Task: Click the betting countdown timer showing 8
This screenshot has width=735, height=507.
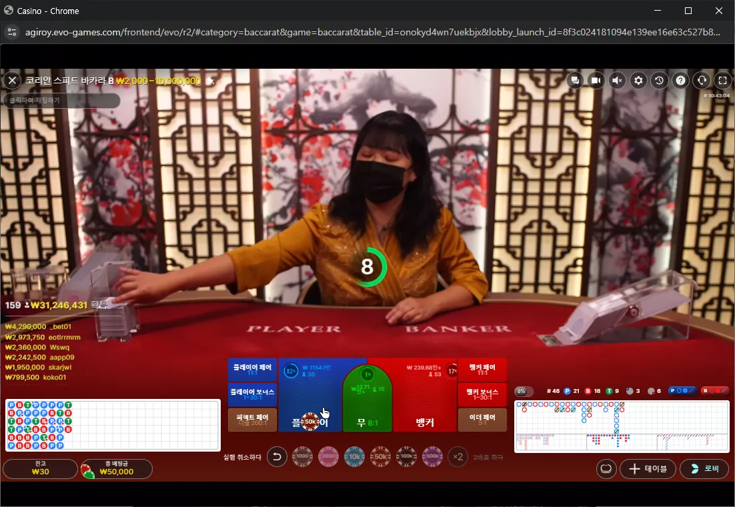Action: click(x=367, y=267)
